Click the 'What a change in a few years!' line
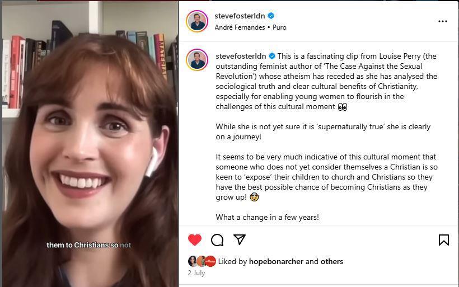 [267, 218]
